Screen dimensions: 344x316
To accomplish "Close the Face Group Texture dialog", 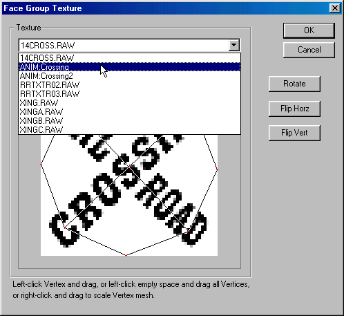I will (334, 8).
